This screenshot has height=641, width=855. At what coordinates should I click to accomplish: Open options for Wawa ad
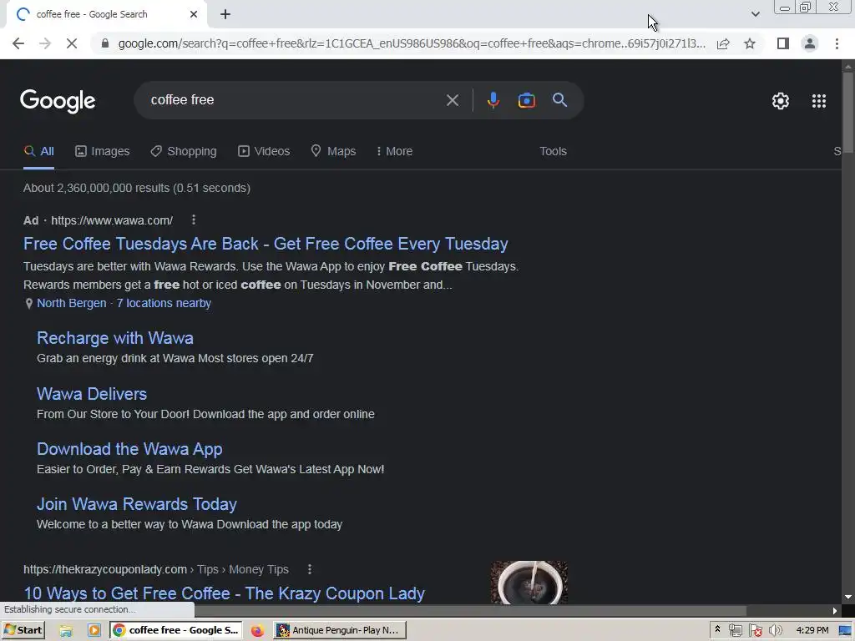tap(194, 220)
